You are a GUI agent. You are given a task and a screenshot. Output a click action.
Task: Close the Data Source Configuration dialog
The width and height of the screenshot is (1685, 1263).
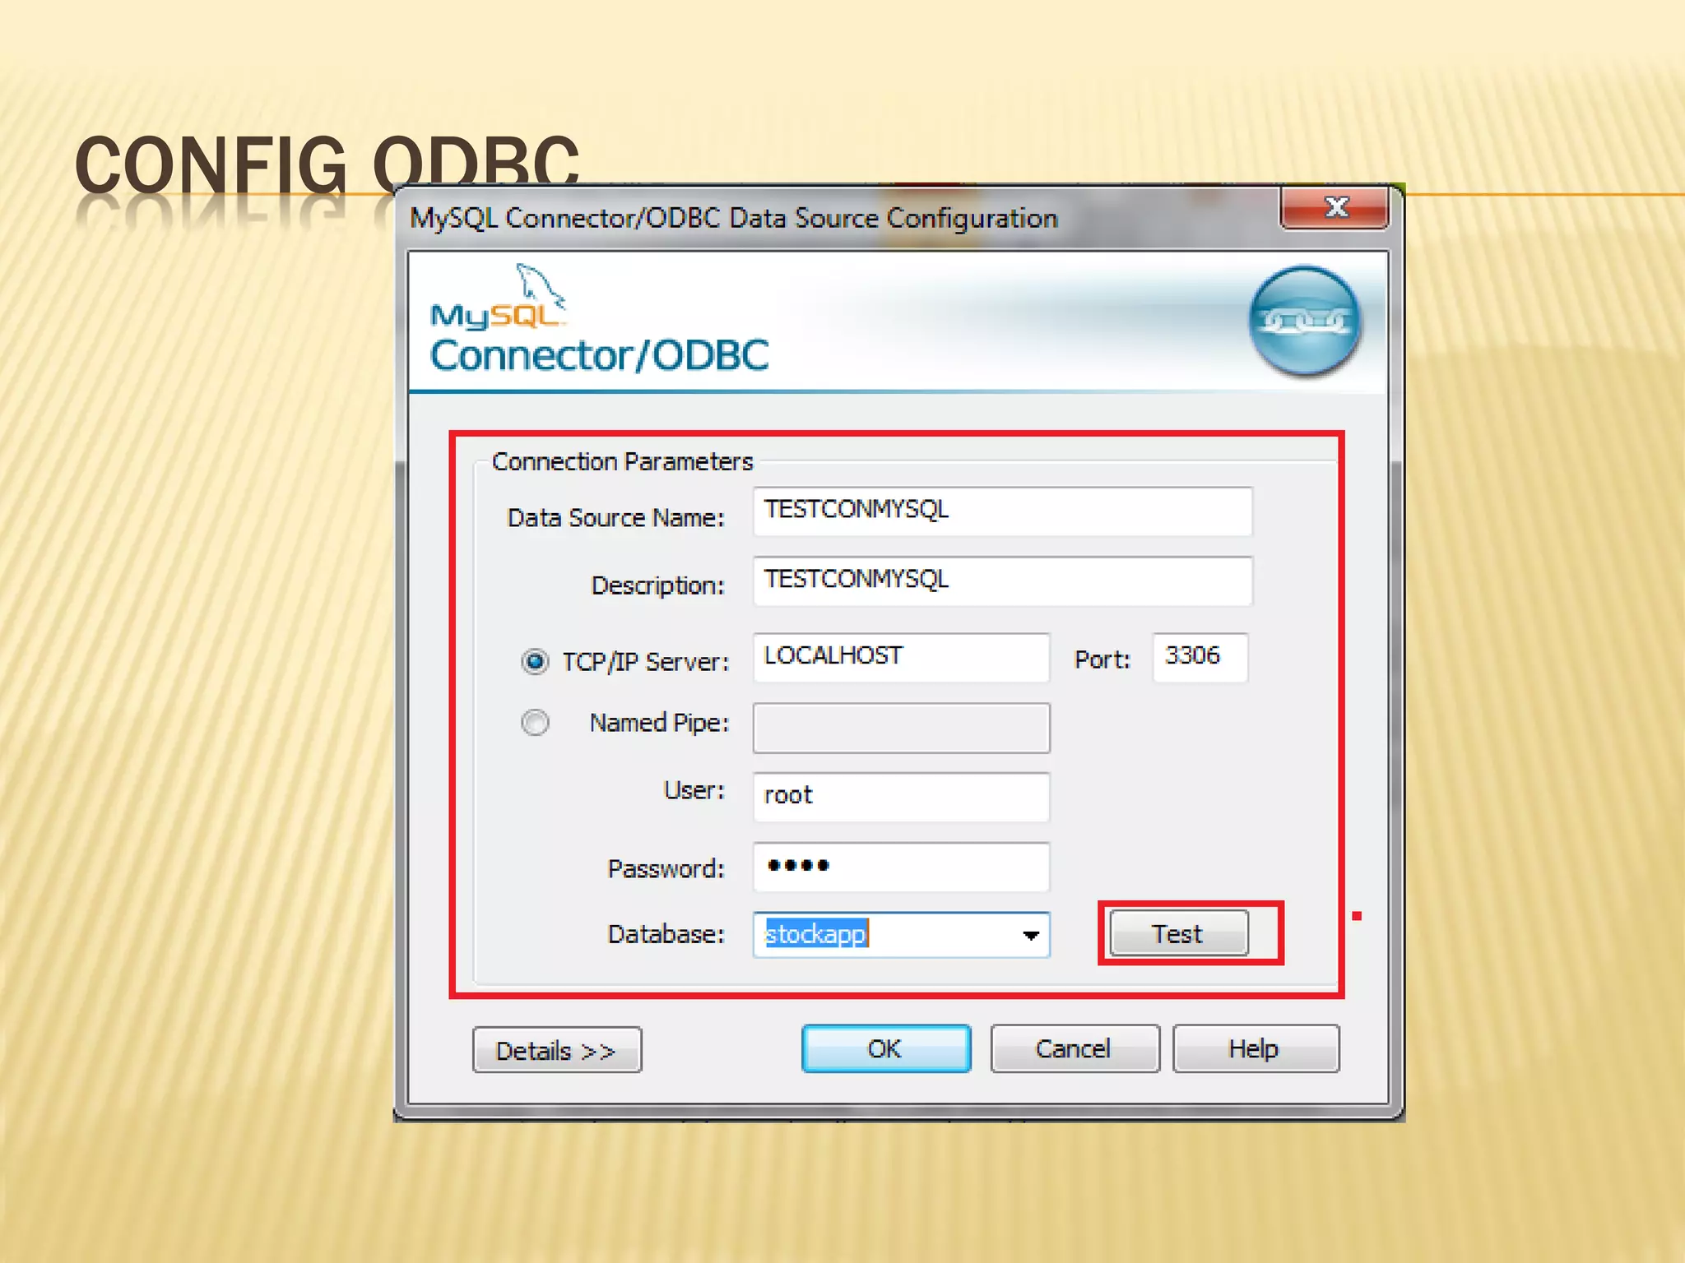(x=1335, y=207)
